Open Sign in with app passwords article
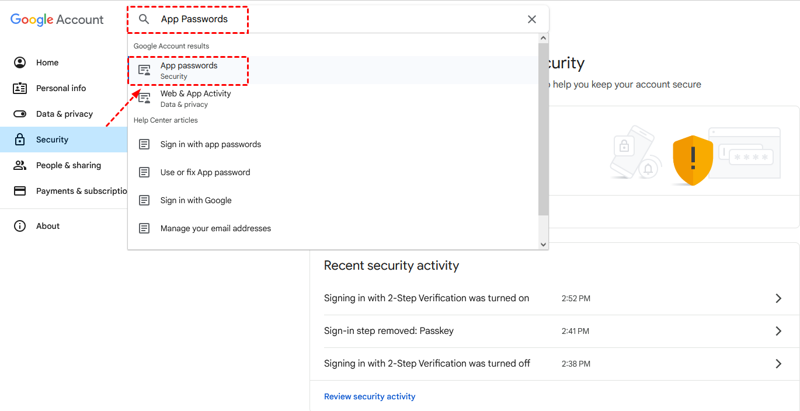 tap(210, 144)
